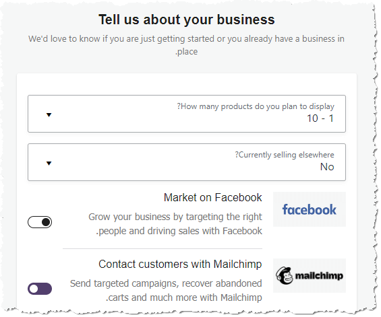Click the Mailchimp monkey mascot icon
Screen dimensions: 381x317
[285, 275]
